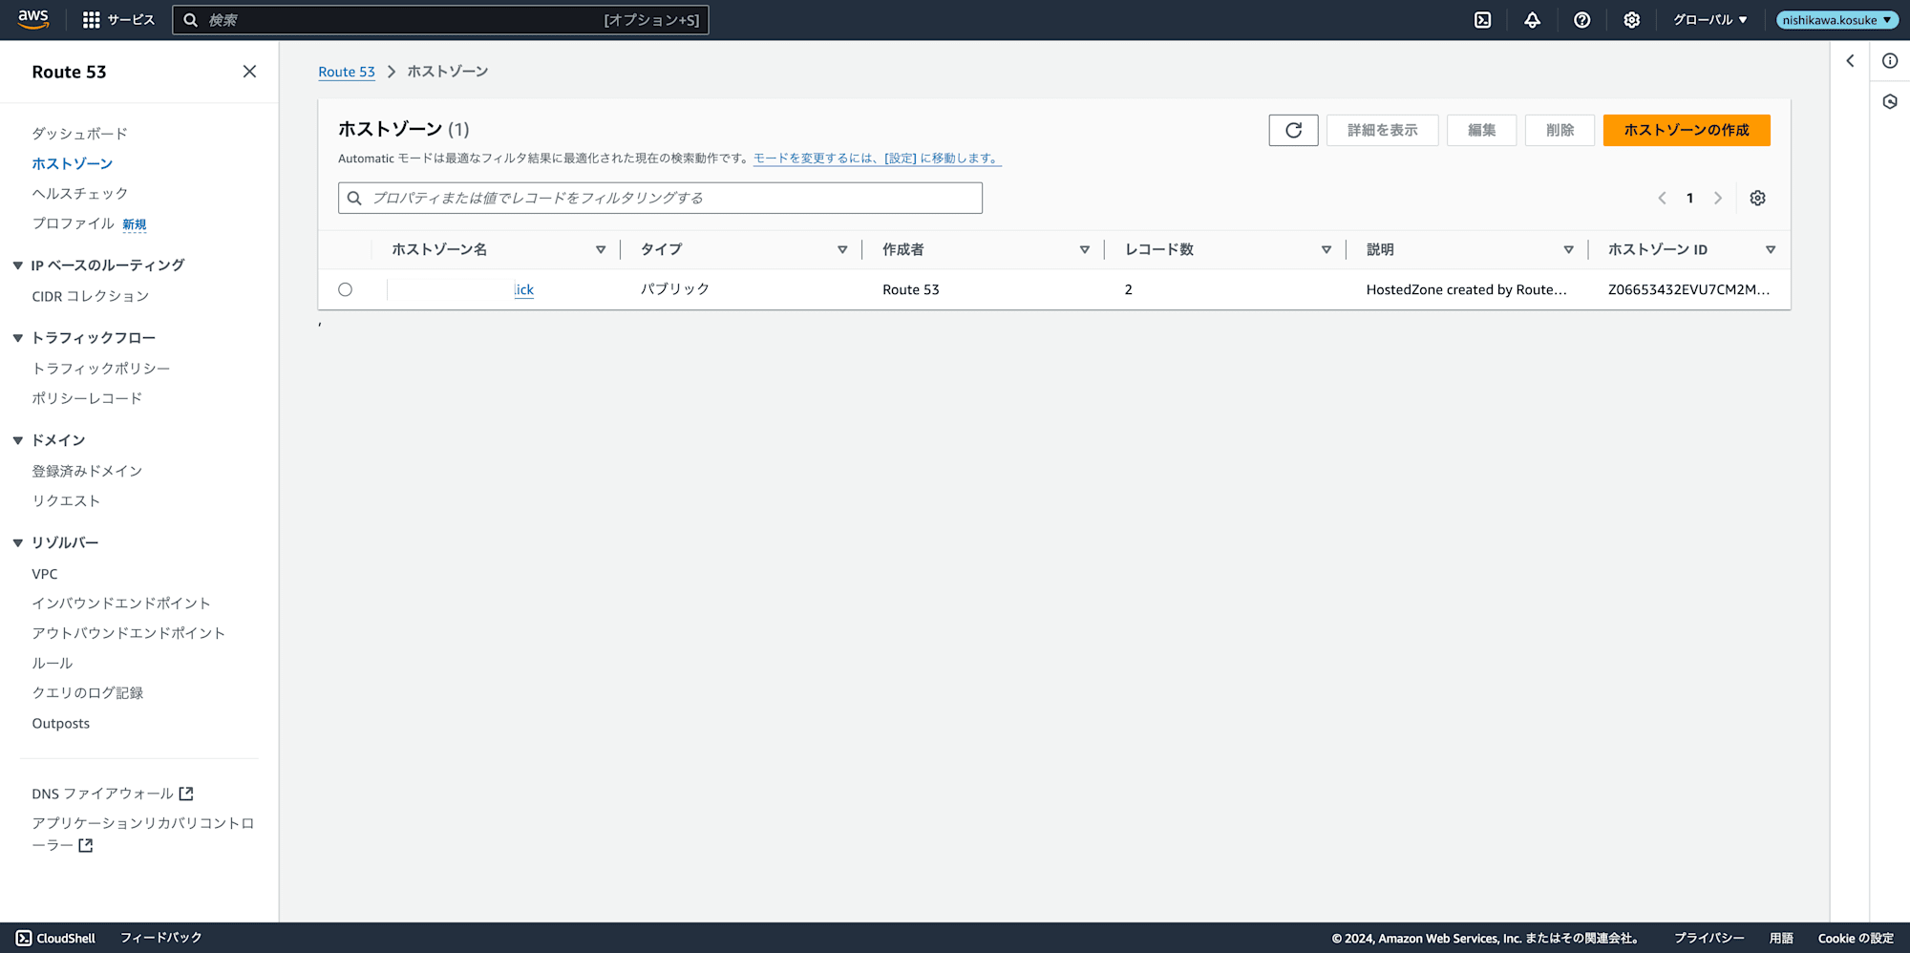Click 詳細を表示 button
Viewport: 1910px width, 953px height.
1382,130
